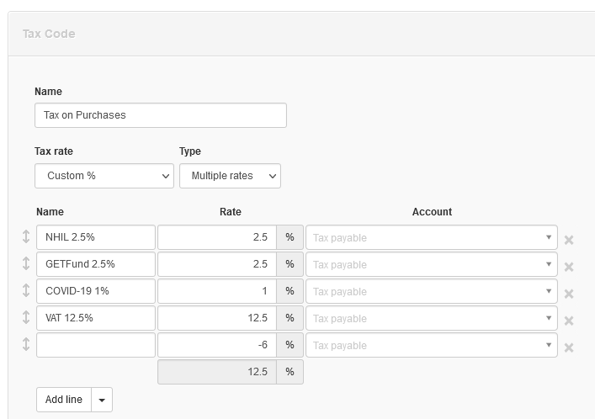
Task: Expand Account dropdown for NHIL 2.5%
Action: point(432,237)
